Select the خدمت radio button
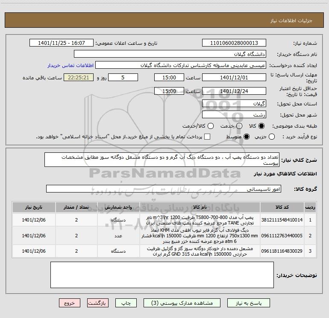 click(239, 126)
